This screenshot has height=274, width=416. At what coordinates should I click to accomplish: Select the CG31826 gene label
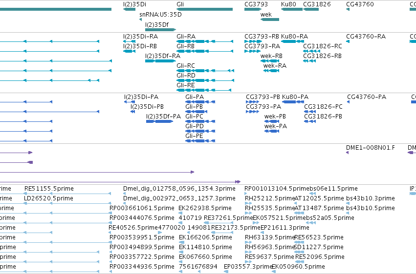(x=317, y=4)
